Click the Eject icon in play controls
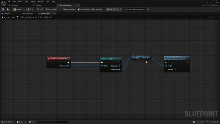Viewport: 220px width, 124px height. (x=118, y=9)
